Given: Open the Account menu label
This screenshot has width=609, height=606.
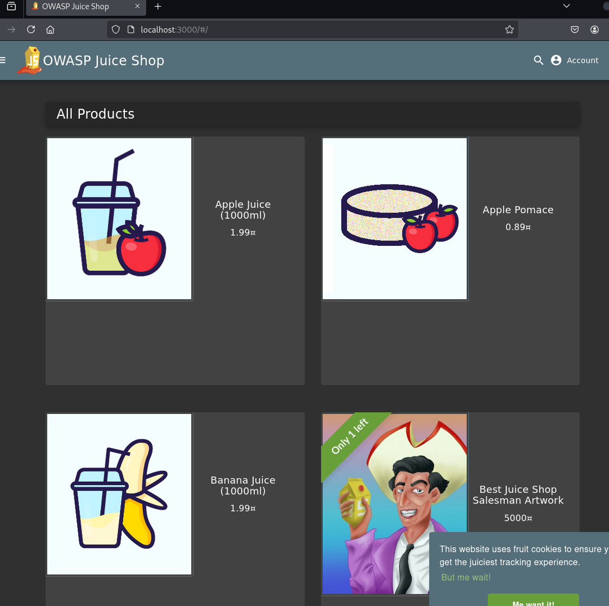Looking at the screenshot, I should coord(582,61).
